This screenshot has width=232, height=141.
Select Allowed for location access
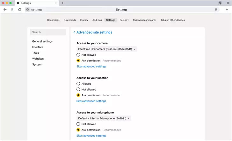click(x=78, y=84)
